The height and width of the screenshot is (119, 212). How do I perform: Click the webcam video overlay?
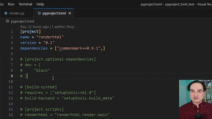click(x=195, y=99)
